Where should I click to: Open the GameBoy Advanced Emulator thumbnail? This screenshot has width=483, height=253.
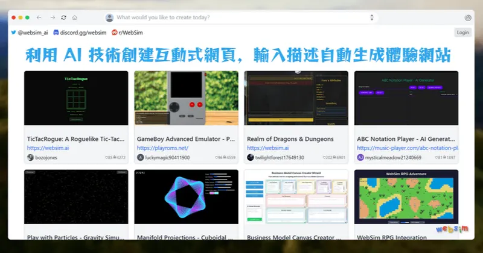(186, 98)
